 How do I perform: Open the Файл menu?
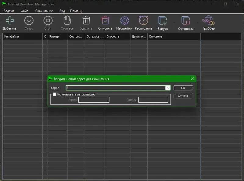pyautogui.click(x=25, y=11)
